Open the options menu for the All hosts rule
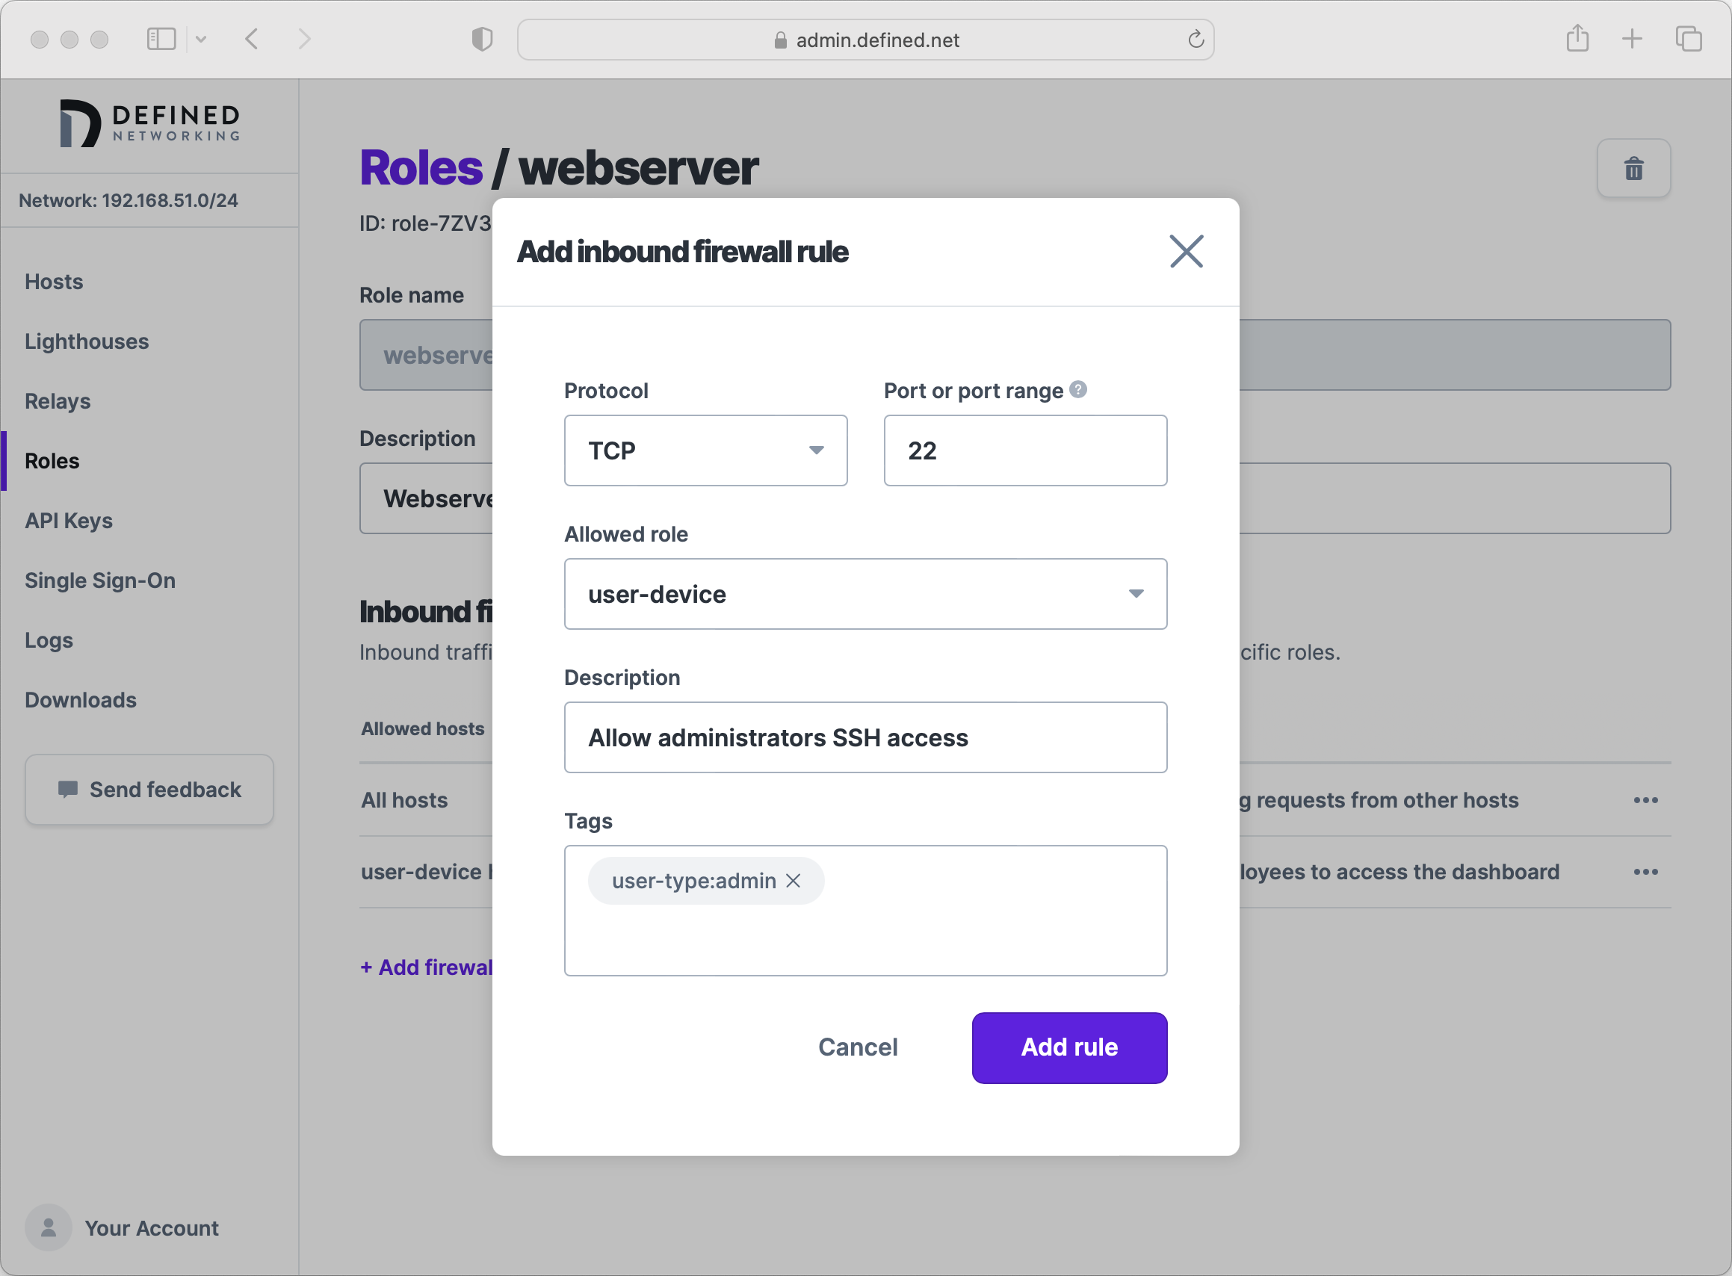 (1645, 800)
